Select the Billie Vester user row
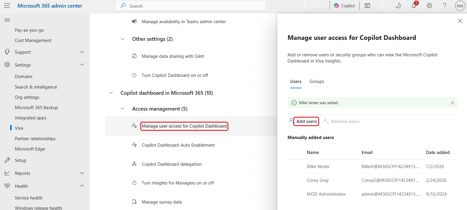Screen dimensions: 467x210 click(x=372, y=167)
